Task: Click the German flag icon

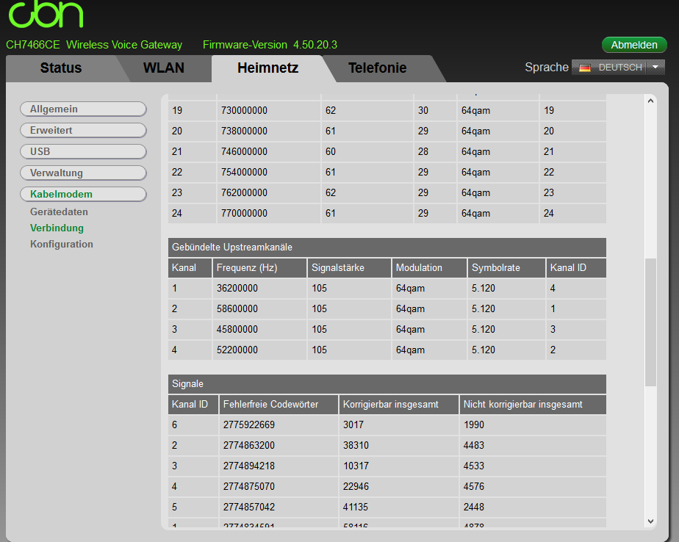Action: (x=585, y=68)
